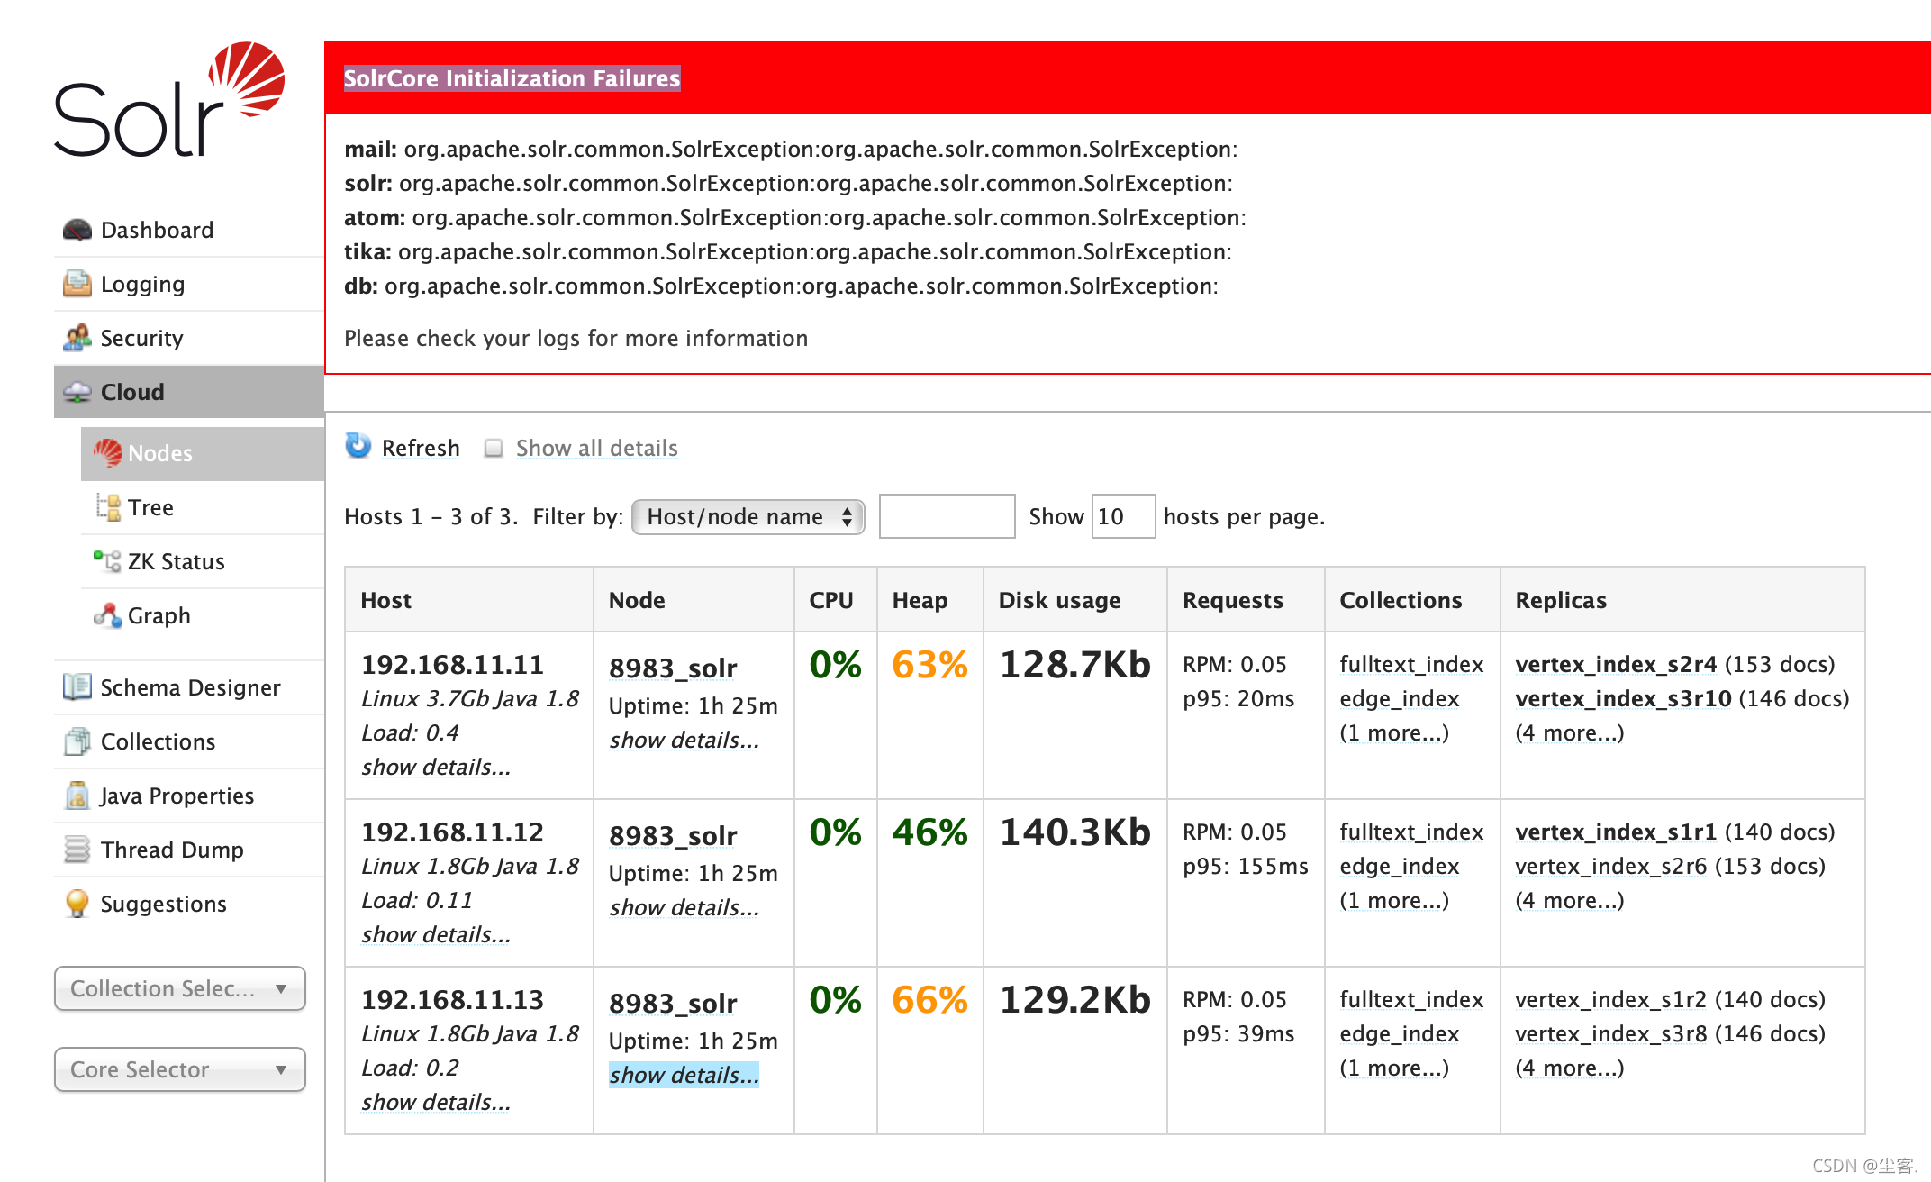The image size is (1931, 1182).
Task: Expand Replicas '(4 more...)' for 192.168.11.13
Action: click(1570, 1068)
